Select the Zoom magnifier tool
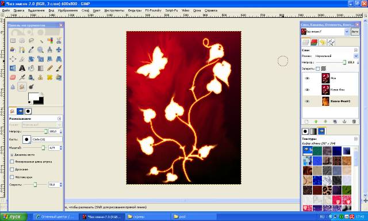This screenshot has height=221, width=368. tap(40, 49)
